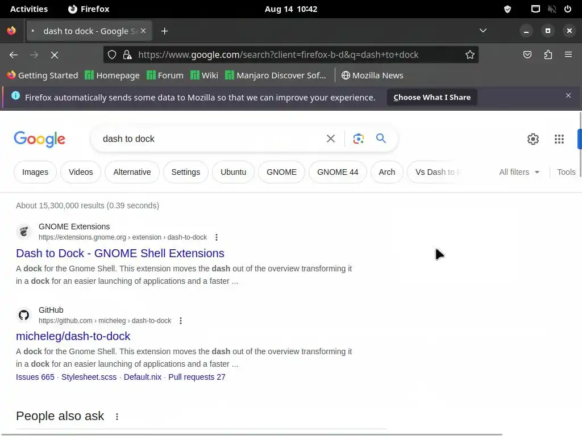Open the Firefox hamburger application menu
Image resolution: width=582 pixels, height=436 pixels.
pyautogui.click(x=568, y=55)
